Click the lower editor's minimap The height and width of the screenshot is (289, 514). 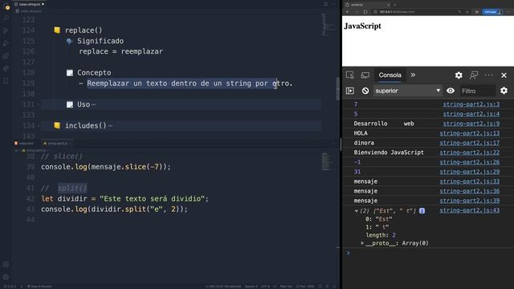click(326, 161)
